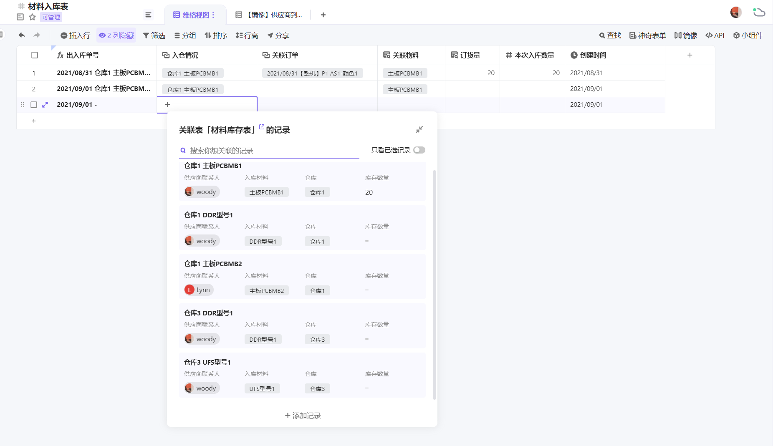Toggle 只看已选记录 switch
This screenshot has height=446, width=773.
point(419,150)
